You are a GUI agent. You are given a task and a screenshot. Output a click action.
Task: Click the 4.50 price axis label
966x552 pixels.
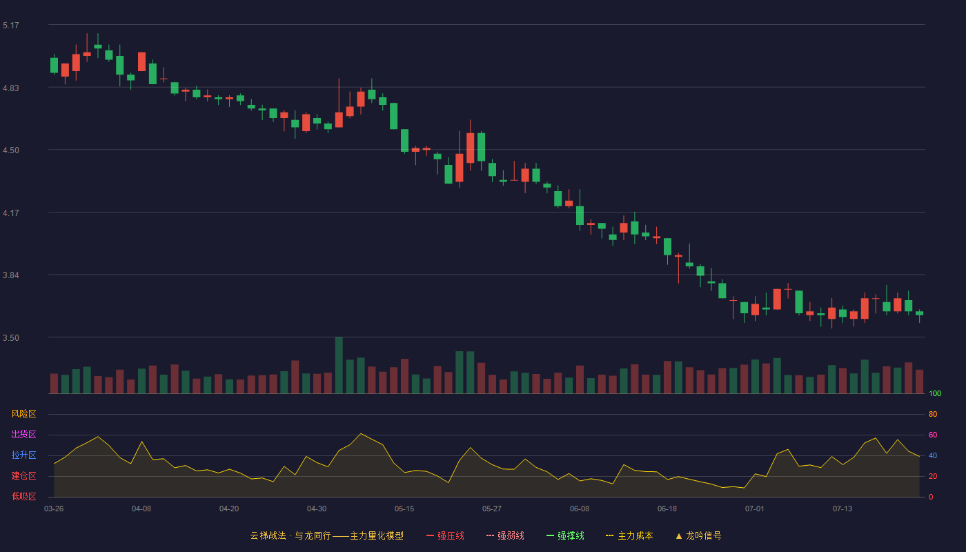11,150
